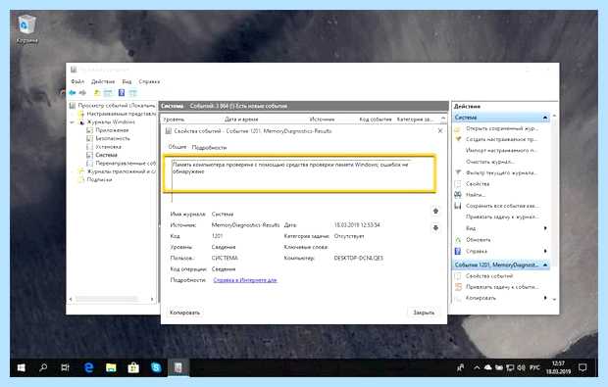Viewport: 608px width, 387px height.
Task: Open the Вид menu
Action: [127, 81]
